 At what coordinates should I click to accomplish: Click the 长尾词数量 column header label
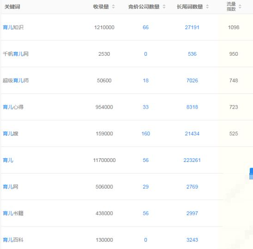tap(190, 6)
